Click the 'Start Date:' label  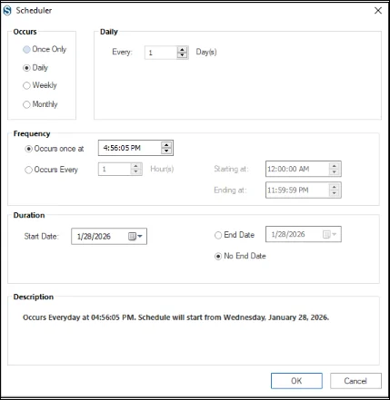(42, 236)
